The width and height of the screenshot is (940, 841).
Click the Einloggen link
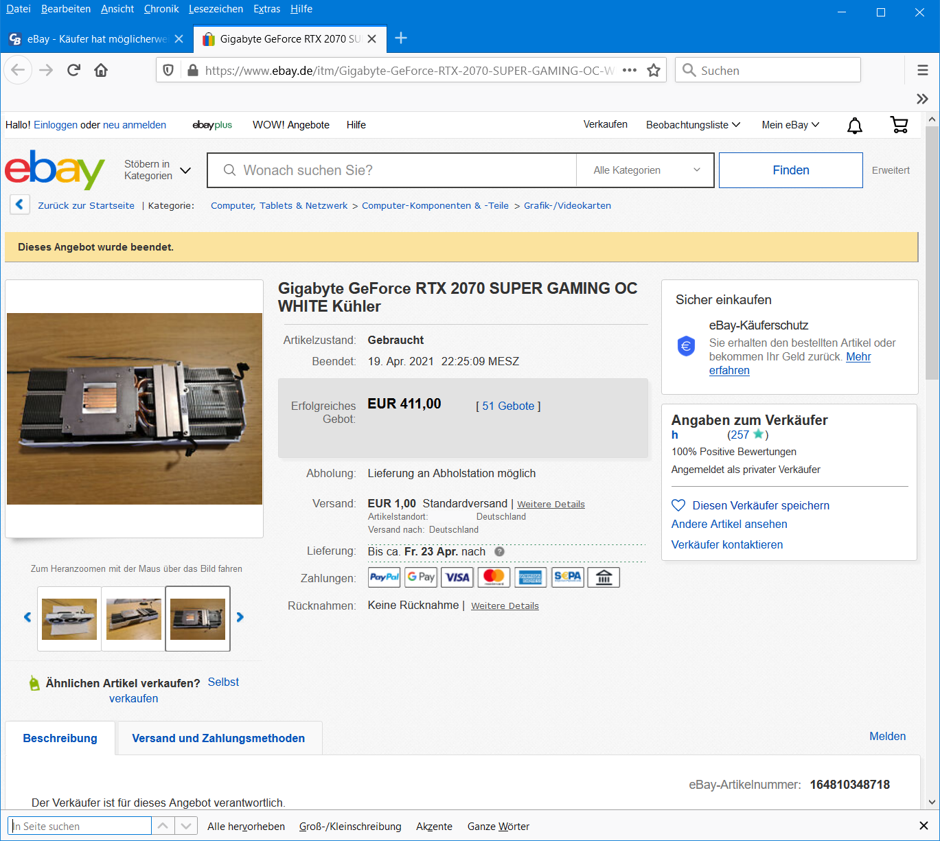(56, 125)
